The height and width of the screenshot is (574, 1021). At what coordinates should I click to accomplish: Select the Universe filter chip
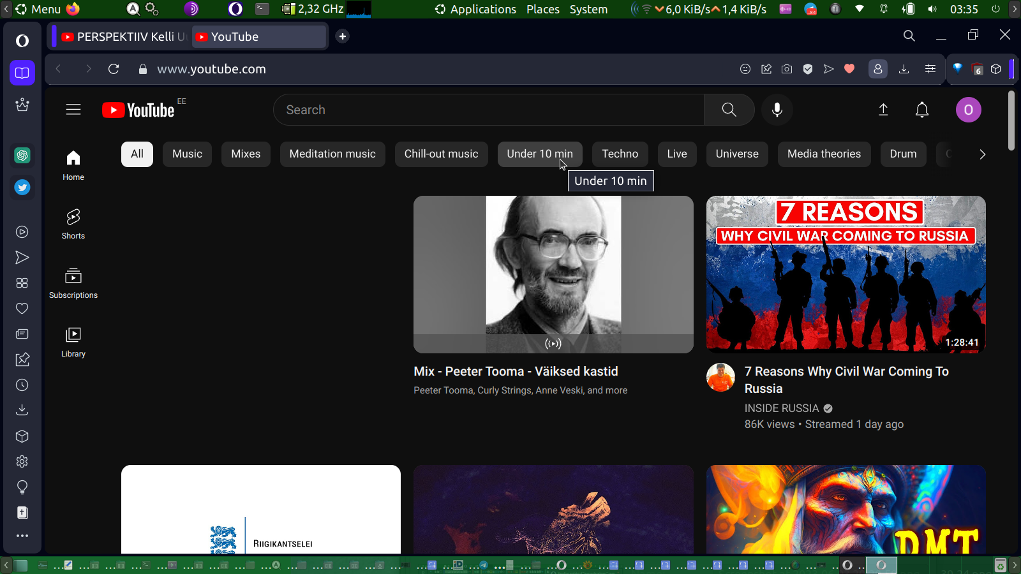tap(737, 154)
